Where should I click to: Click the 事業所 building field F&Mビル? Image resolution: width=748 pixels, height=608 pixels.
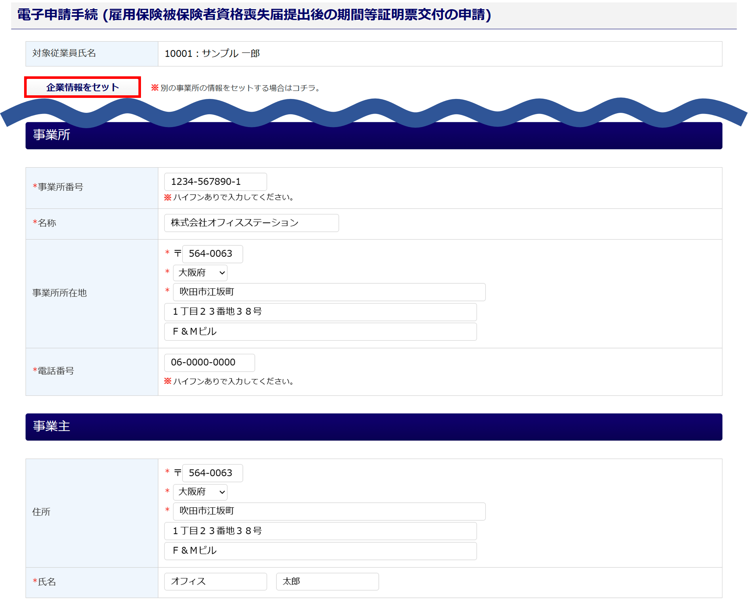tap(320, 332)
